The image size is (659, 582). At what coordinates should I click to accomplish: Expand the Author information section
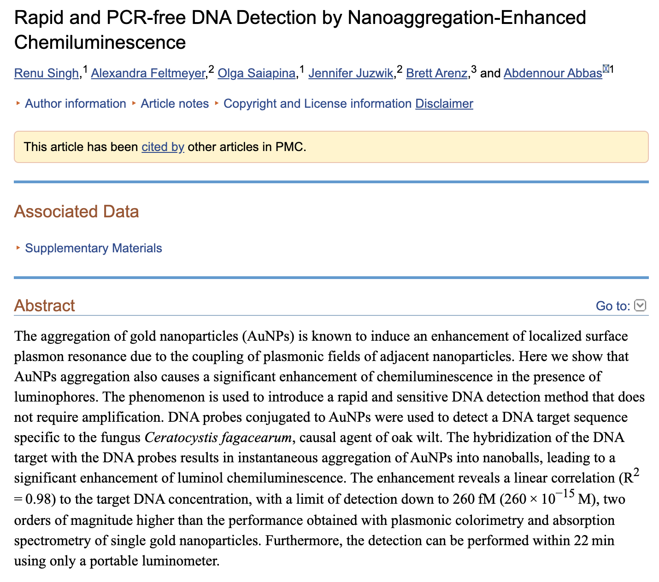75,104
